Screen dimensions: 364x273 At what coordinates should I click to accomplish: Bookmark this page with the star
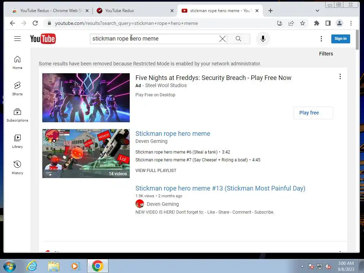pyautogui.click(x=302, y=23)
